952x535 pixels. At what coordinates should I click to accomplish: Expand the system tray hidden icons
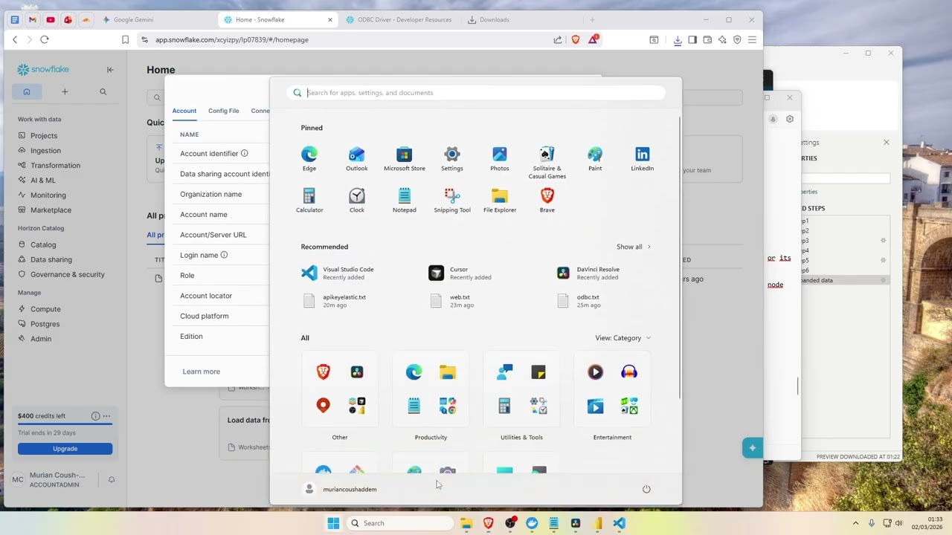click(x=855, y=523)
